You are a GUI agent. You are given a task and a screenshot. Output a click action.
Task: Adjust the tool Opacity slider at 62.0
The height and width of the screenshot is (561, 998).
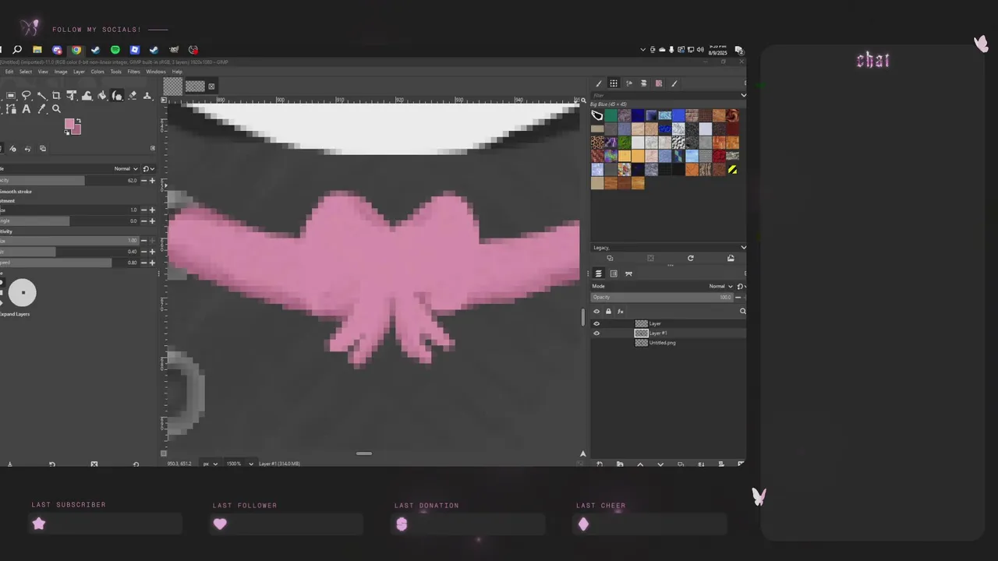coord(69,180)
